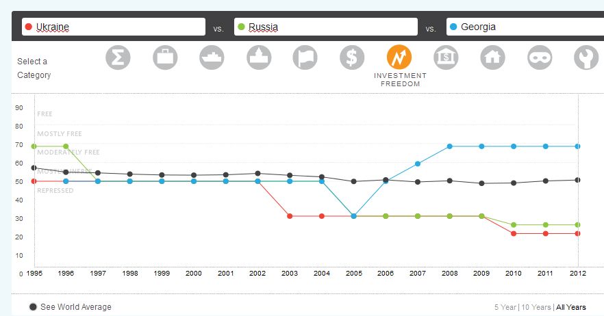Click world average black 2009 data point
604x316 pixels.
pos(481,183)
